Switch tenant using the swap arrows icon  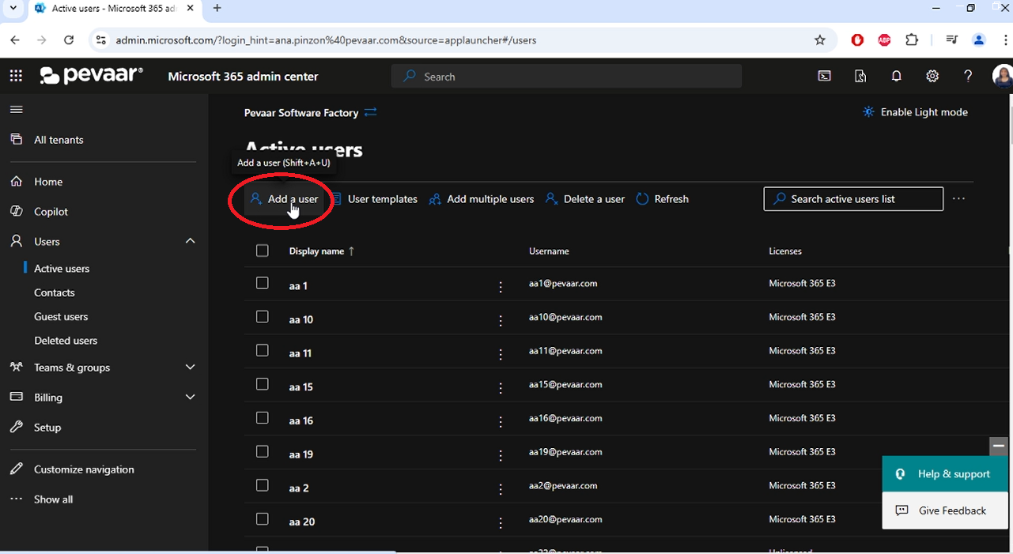[370, 112]
